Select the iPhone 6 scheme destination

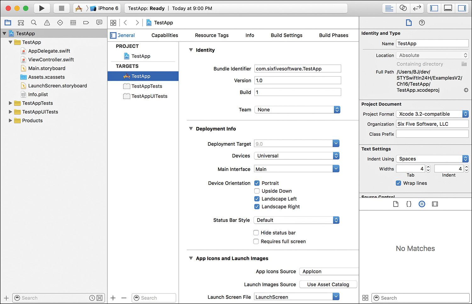point(104,8)
